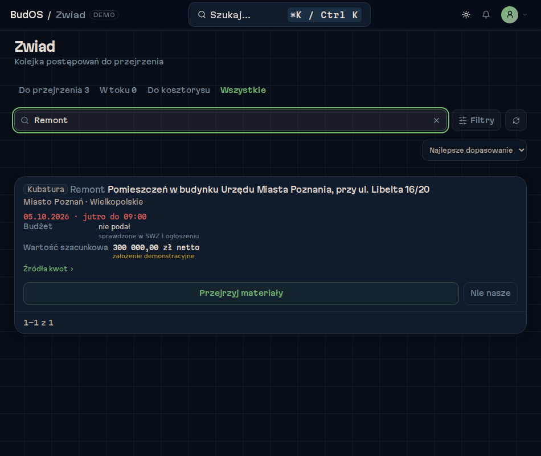Open the notifications bell
Image resolution: width=541 pixels, height=456 pixels.
(486, 15)
